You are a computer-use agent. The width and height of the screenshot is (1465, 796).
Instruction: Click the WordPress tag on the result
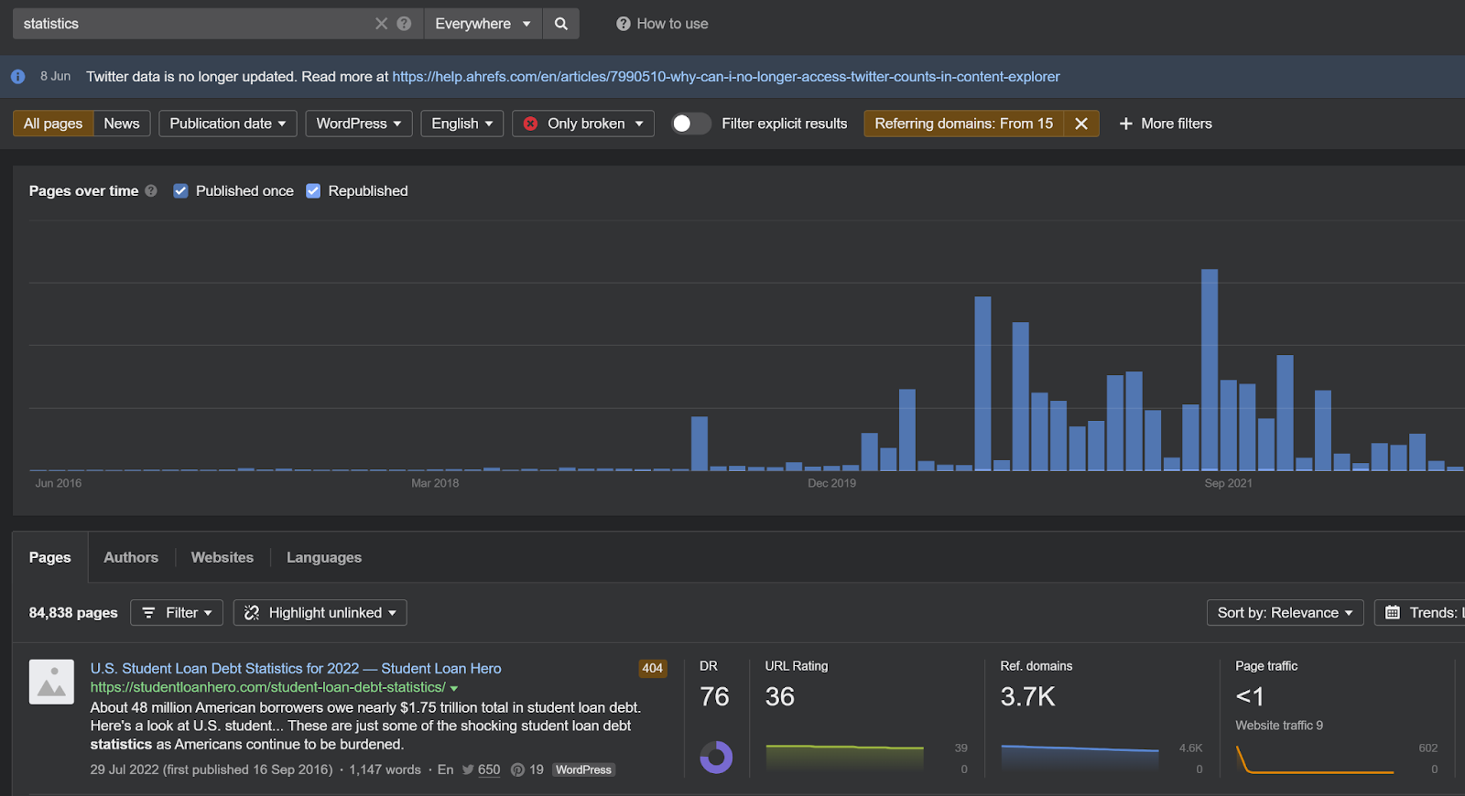[583, 770]
